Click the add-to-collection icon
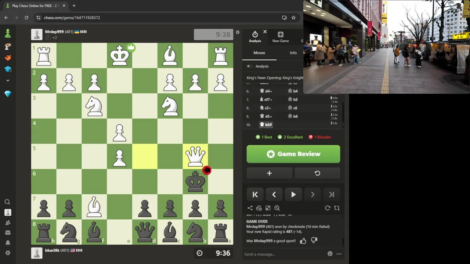 259,208
